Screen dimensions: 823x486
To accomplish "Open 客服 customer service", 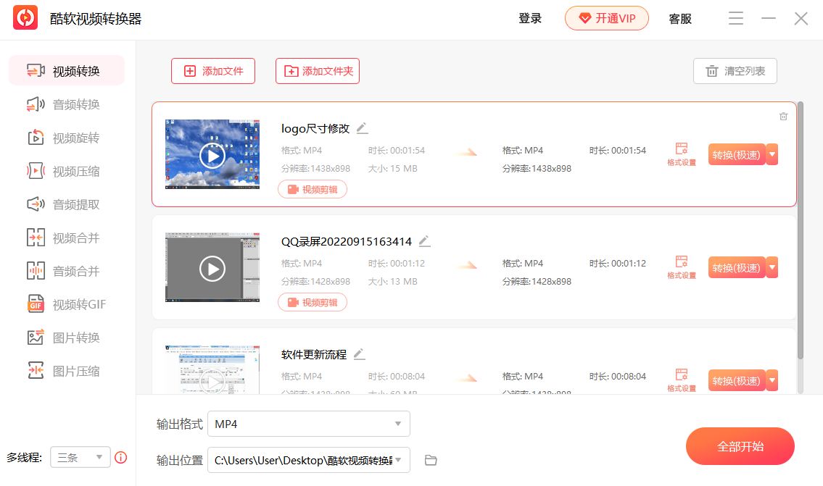I will pos(680,19).
